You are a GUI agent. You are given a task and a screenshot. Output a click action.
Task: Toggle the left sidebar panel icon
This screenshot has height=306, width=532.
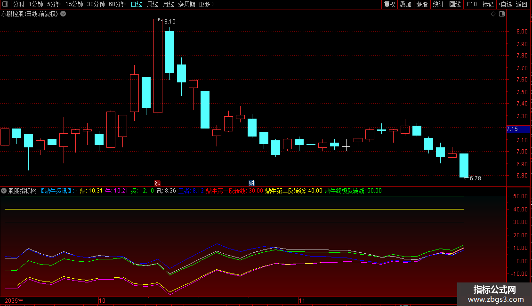click(5, 4)
